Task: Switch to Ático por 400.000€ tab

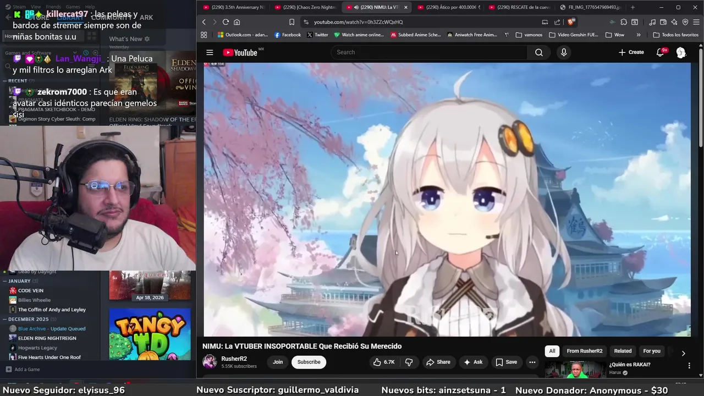Action: pyautogui.click(x=449, y=7)
